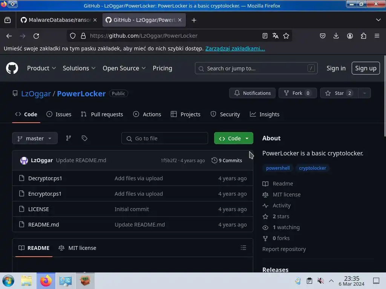This screenshot has width=386, height=289.
Task: Bookmark this page with star icon
Action: (286, 36)
